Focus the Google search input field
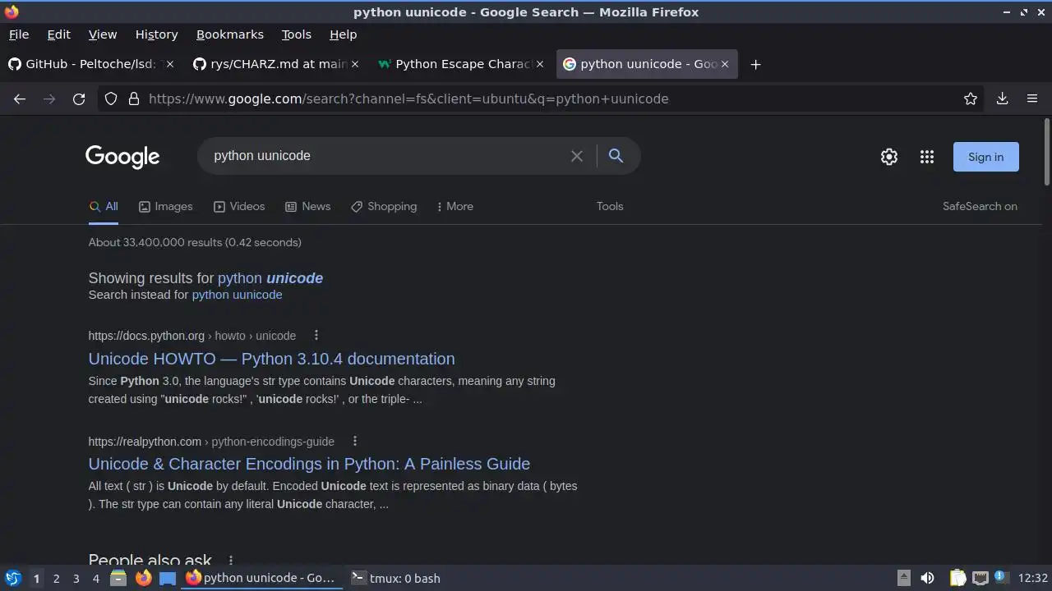Screen dimensions: 1052x591 pos(386,156)
